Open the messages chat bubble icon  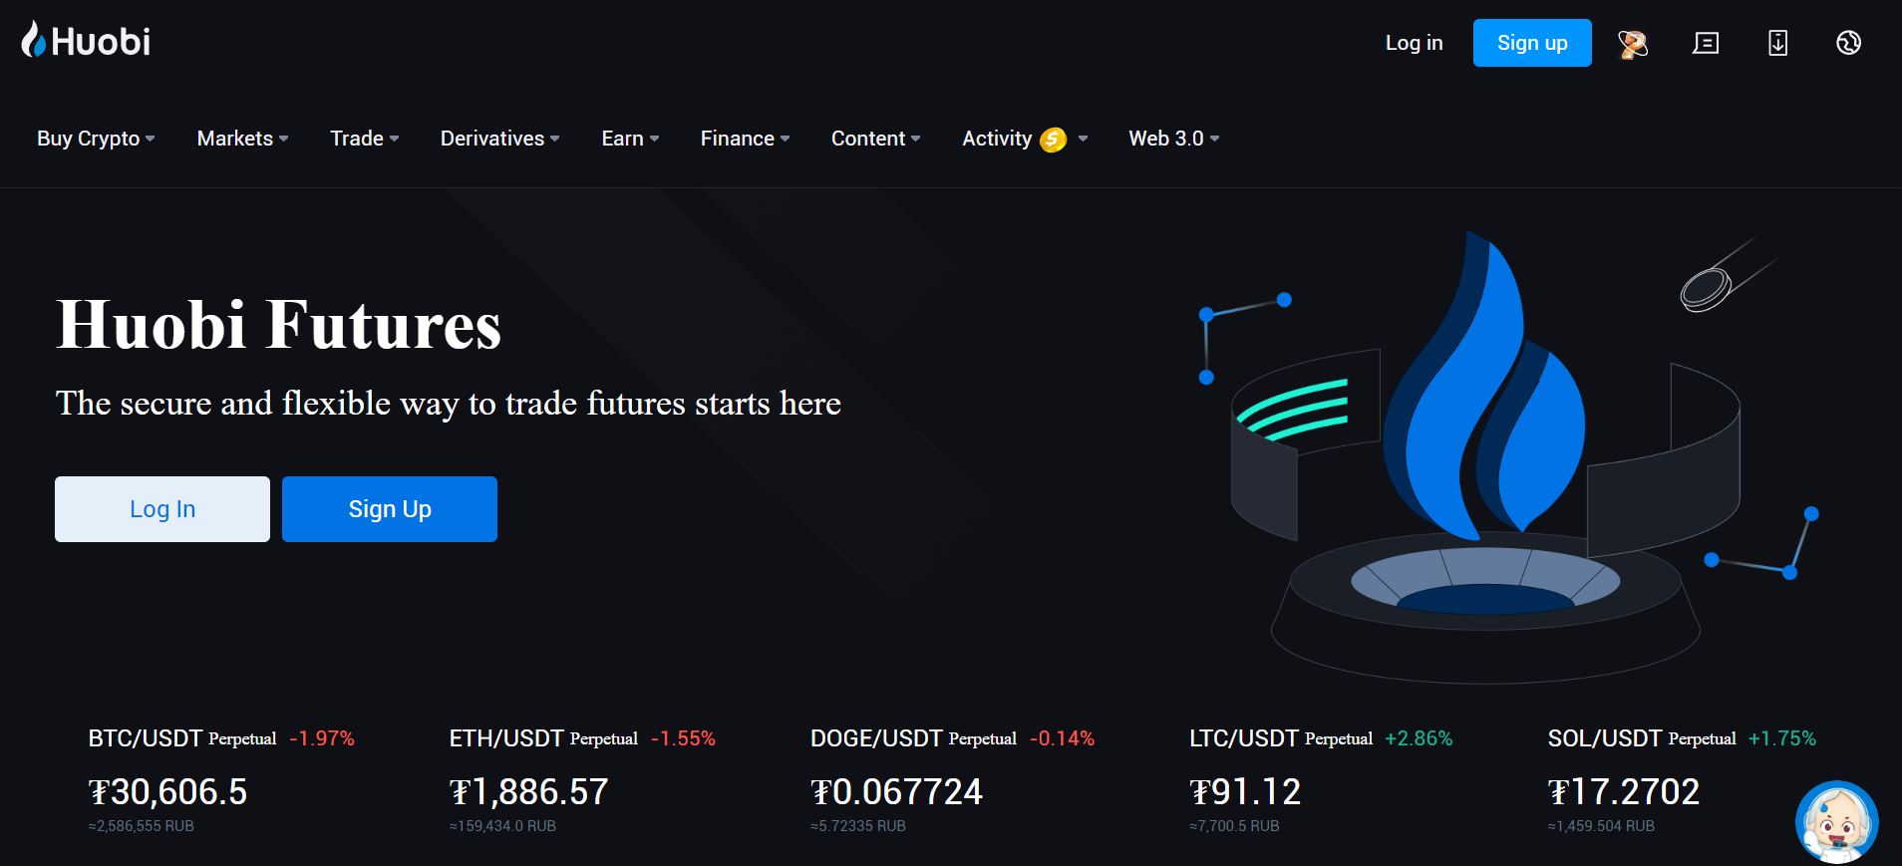coord(1706,43)
